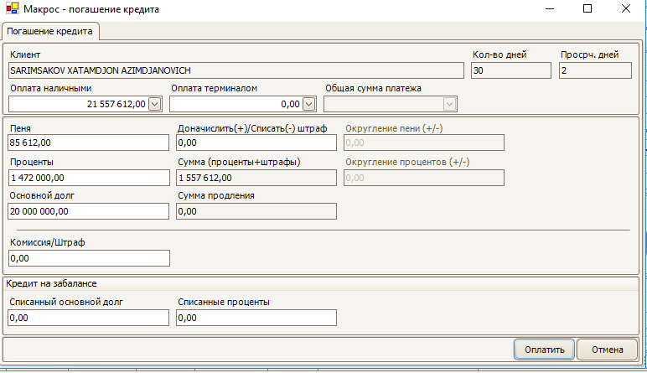Click the Основной долг label
This screenshot has height=373, width=647.
(x=42, y=195)
